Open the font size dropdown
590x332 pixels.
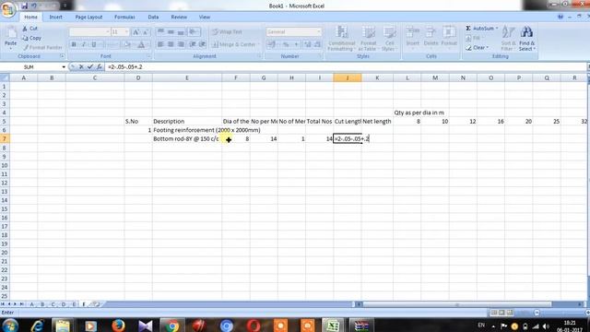pos(126,32)
